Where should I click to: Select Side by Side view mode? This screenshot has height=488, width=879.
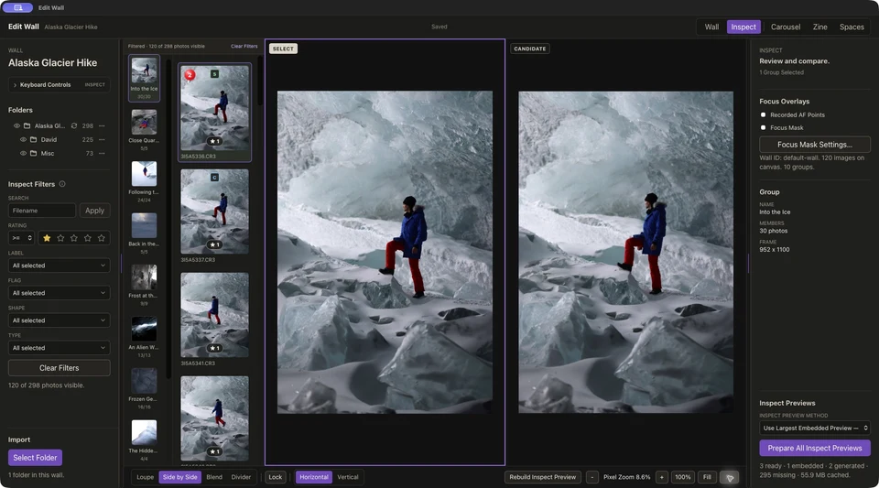click(x=180, y=477)
